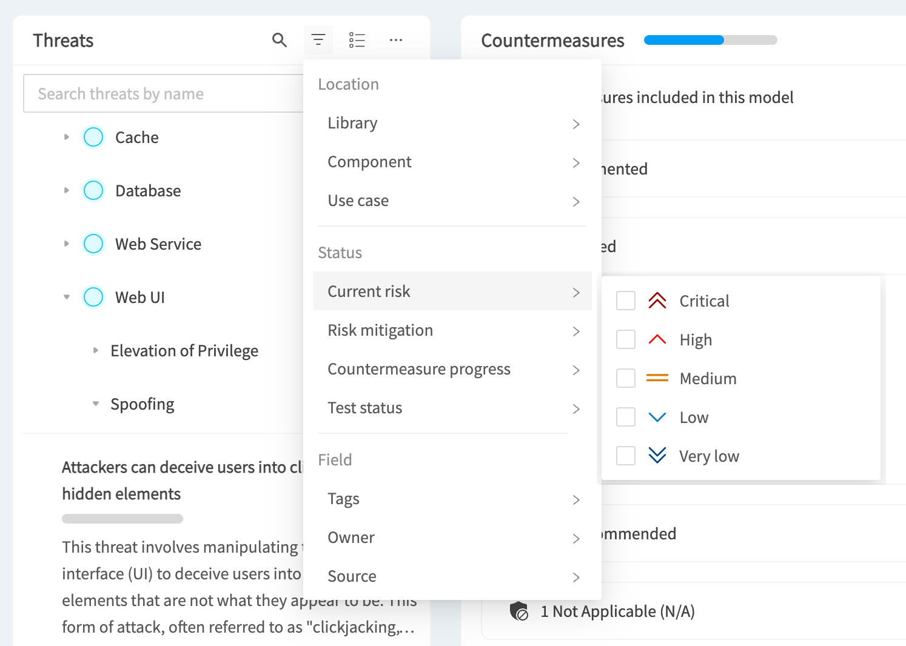Click the Critical double-up-arrow risk icon
The height and width of the screenshot is (646, 906).
click(657, 301)
